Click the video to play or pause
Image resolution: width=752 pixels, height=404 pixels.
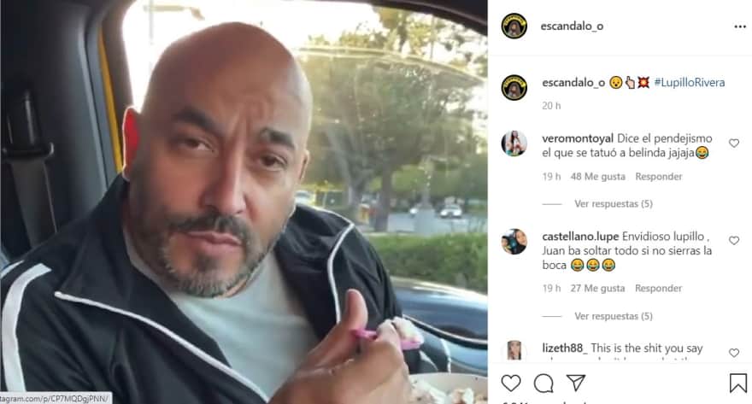(x=244, y=202)
